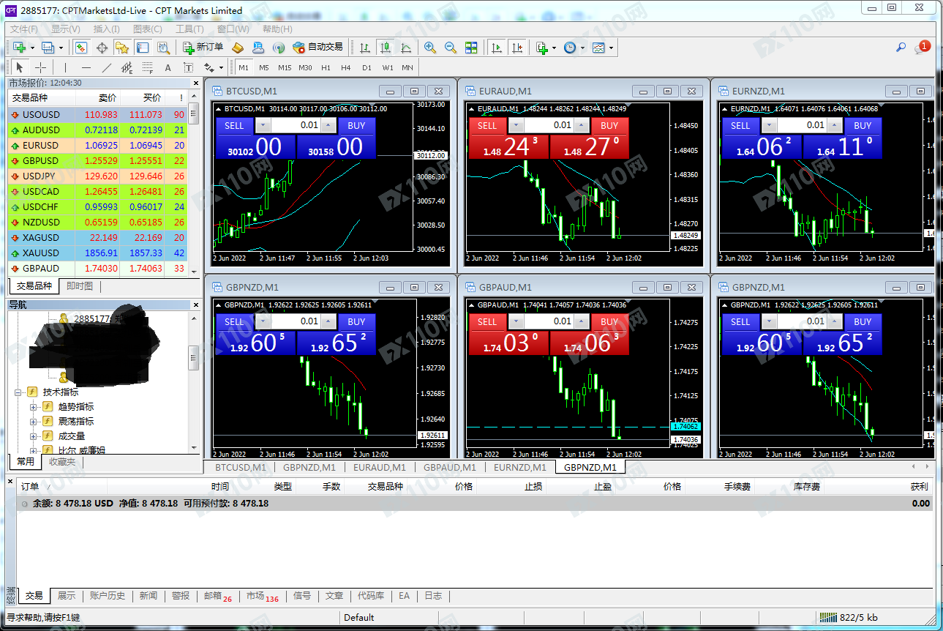The image size is (943, 631).
Task: Toggle the 自动交易 AutoTrading button
Action: 318,48
